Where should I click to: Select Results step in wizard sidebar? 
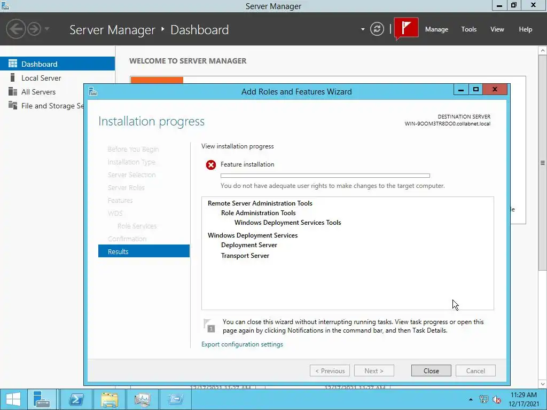144,251
